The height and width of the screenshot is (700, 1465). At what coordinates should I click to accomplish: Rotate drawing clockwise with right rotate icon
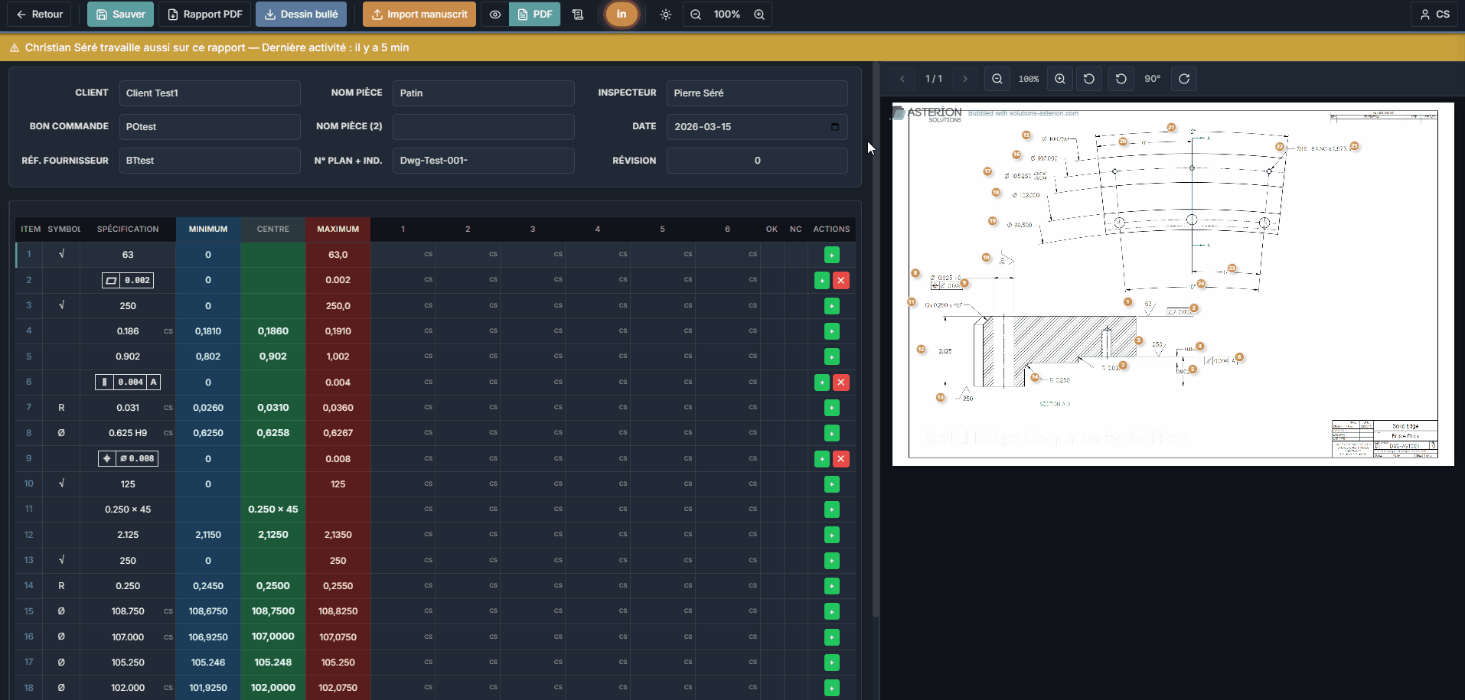click(x=1184, y=79)
